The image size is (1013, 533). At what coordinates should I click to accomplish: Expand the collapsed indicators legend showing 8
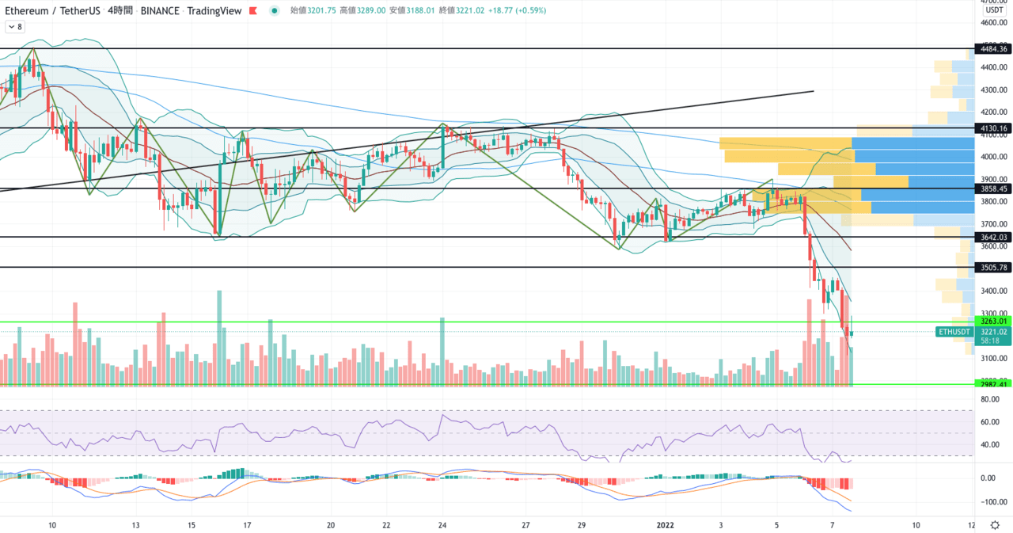(x=15, y=26)
